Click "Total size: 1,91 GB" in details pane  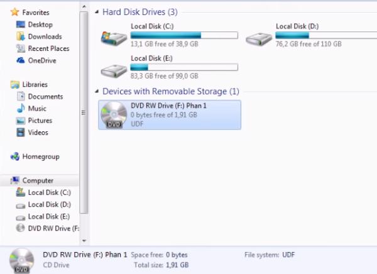(161, 265)
